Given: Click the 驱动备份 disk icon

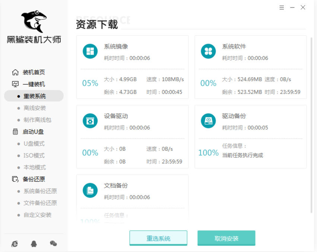Looking at the screenshot, I should tap(208, 121).
